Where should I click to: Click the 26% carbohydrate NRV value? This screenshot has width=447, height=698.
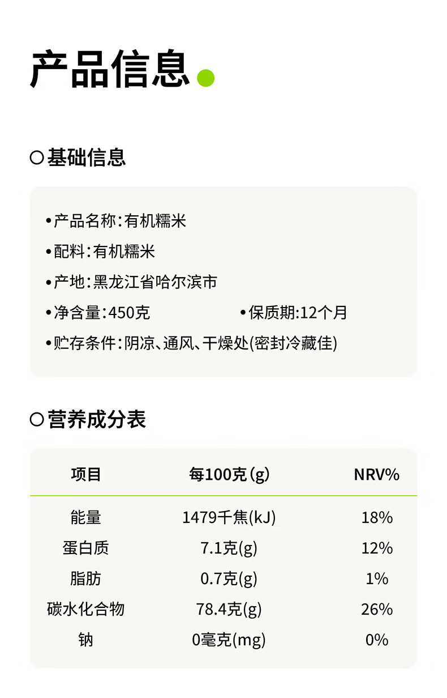(x=376, y=609)
